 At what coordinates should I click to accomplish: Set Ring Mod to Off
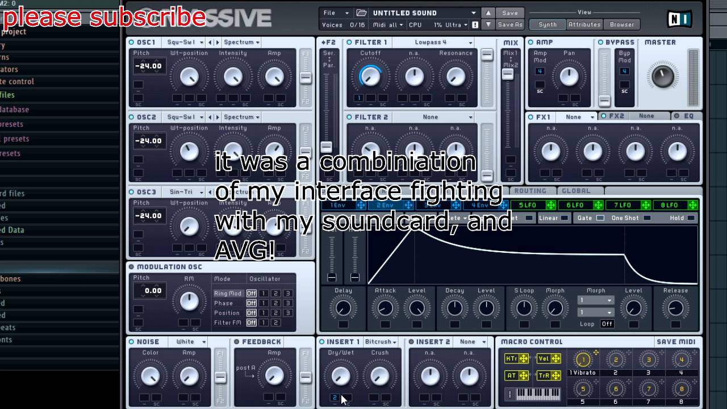[x=251, y=293]
